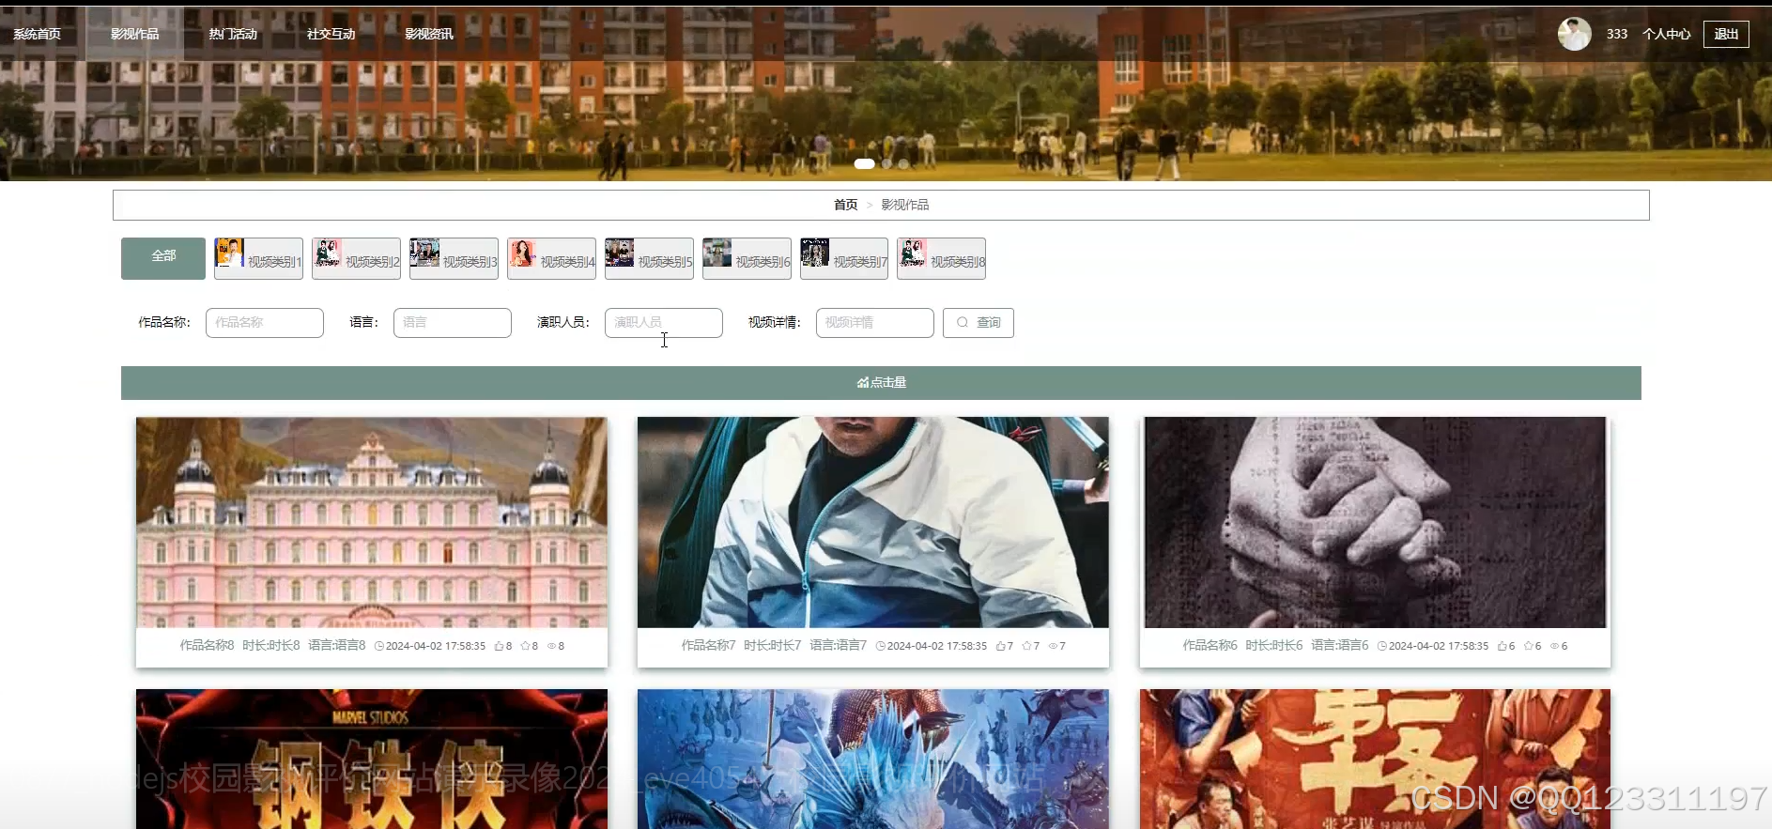1772x829 pixels.
Task: Select the 全部 category filter
Action: click(163, 258)
